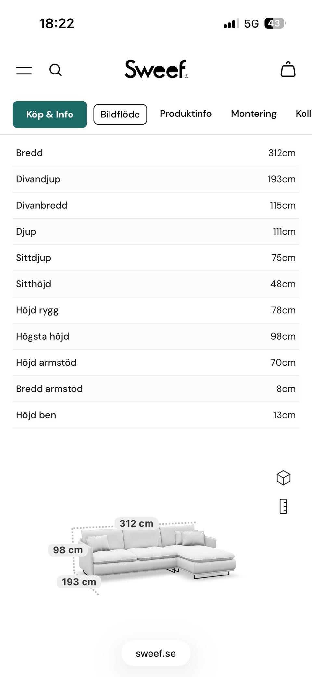The image size is (312, 677).
Task: Select the Montering tab
Action: point(253,114)
